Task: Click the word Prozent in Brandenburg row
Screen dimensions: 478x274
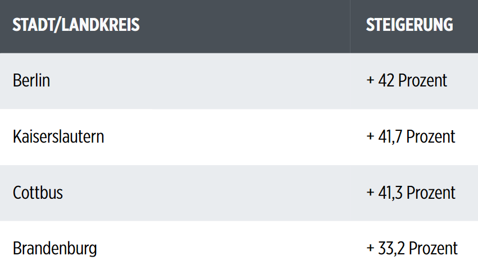Action: coord(433,248)
